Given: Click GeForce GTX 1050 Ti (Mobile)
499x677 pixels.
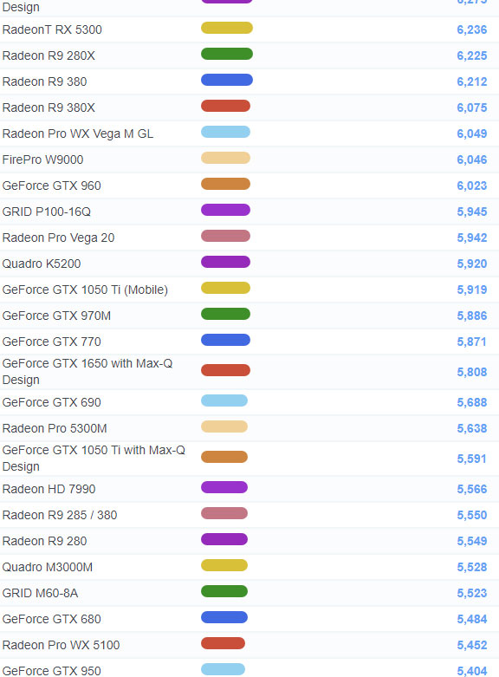Looking at the screenshot, I should [85, 290].
